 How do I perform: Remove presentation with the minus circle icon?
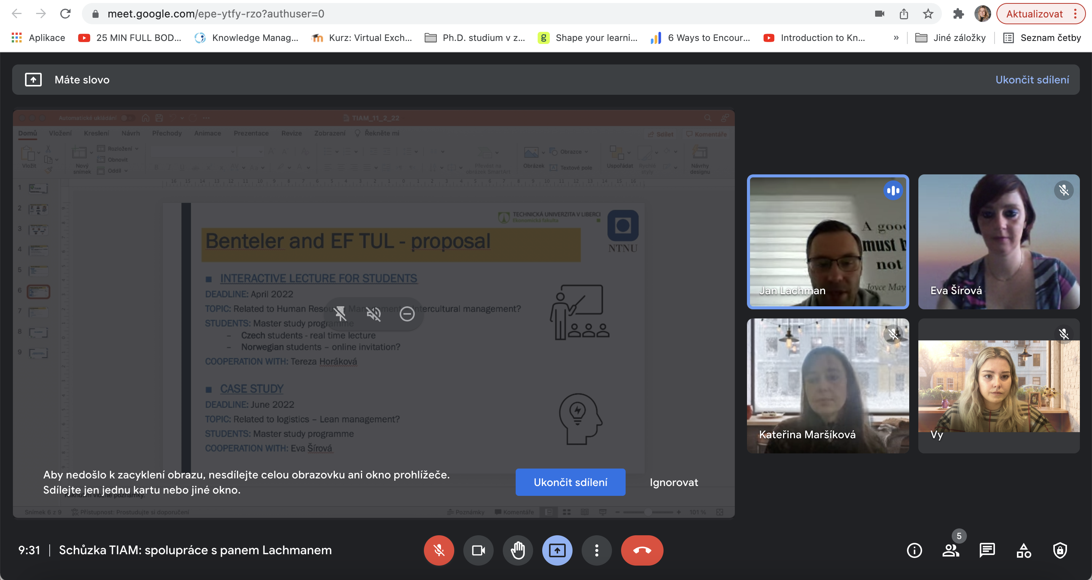coord(407,314)
